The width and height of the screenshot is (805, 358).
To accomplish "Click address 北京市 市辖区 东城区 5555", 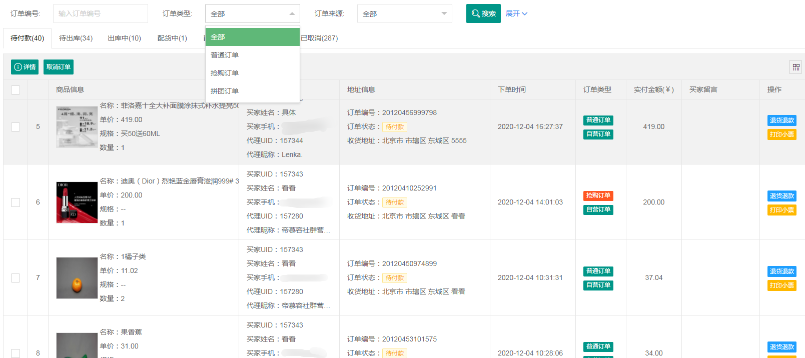I will (x=424, y=141).
